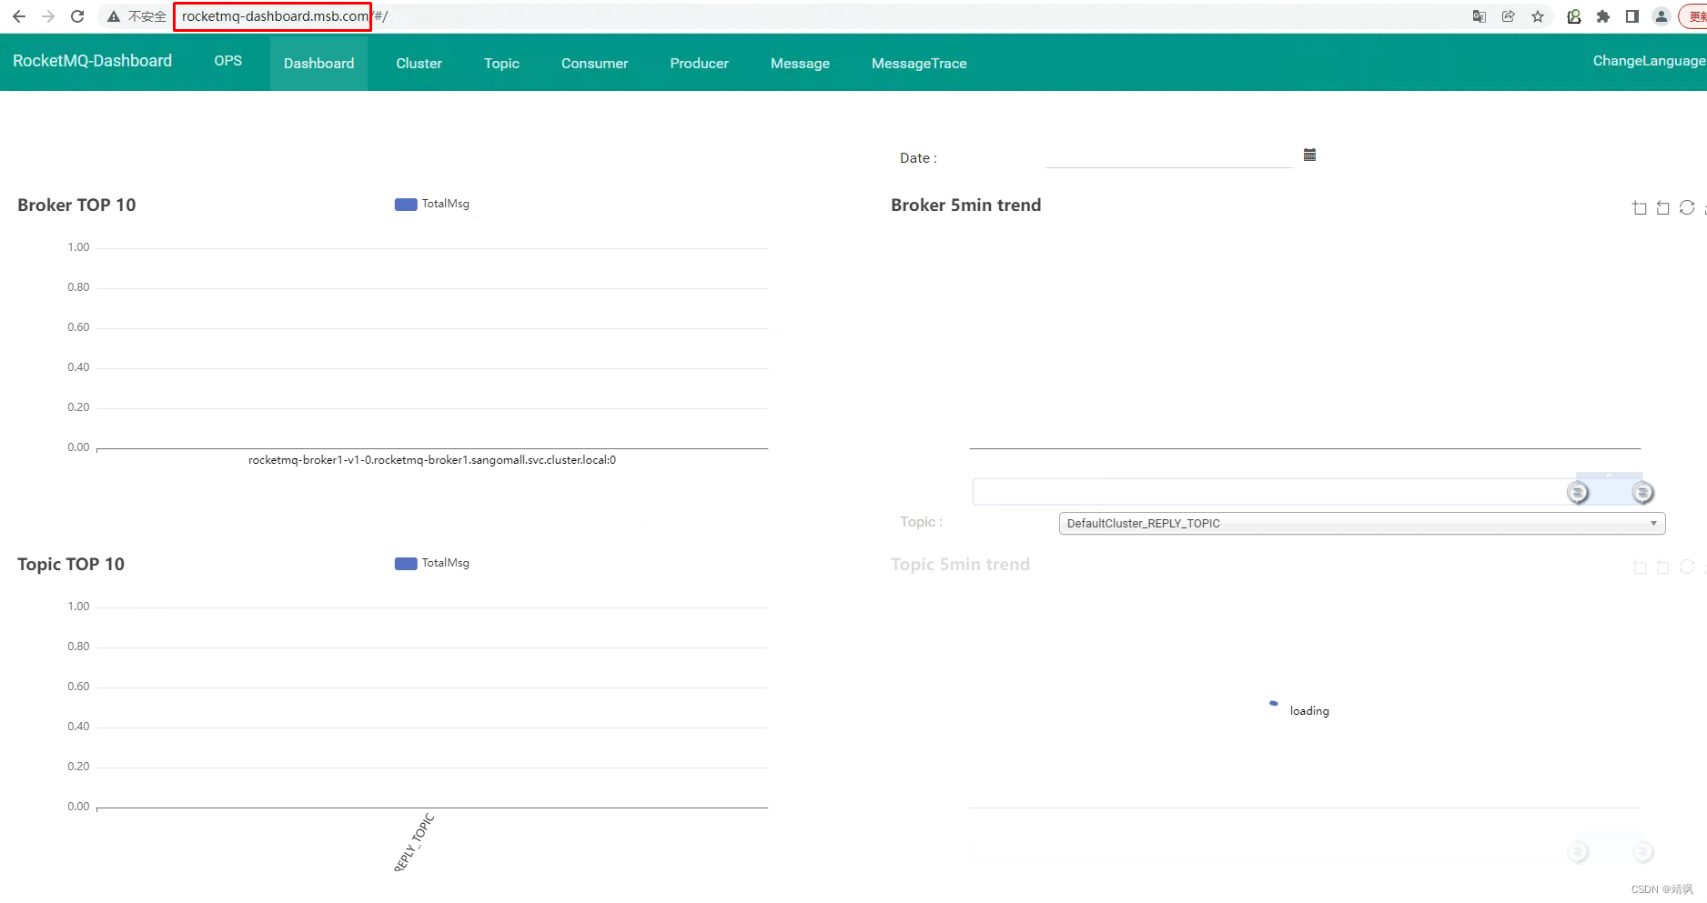Open the extensions puzzle-piece icon
Viewport: 1707px width, 903px height.
pyautogui.click(x=1603, y=16)
